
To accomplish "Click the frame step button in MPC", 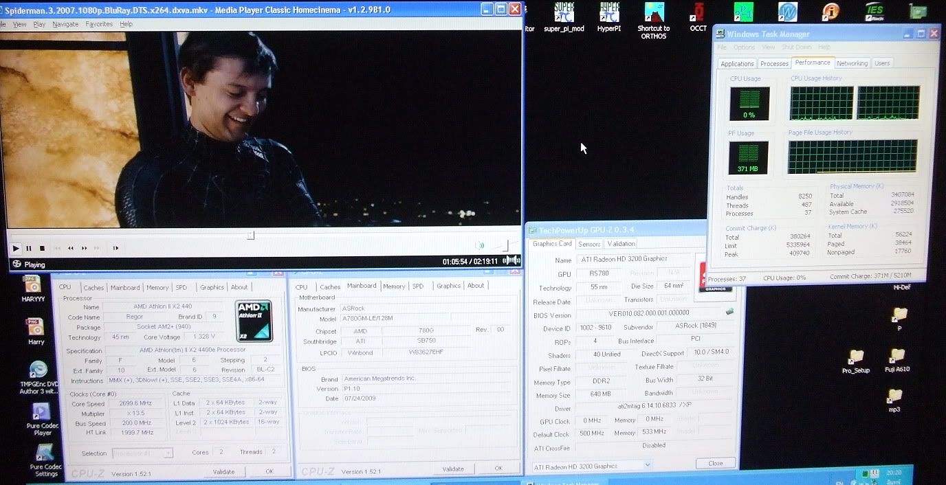I will tap(115, 248).
